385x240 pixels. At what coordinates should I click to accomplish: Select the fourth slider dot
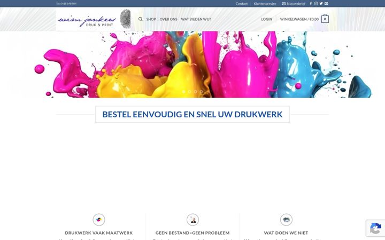pos(202,92)
